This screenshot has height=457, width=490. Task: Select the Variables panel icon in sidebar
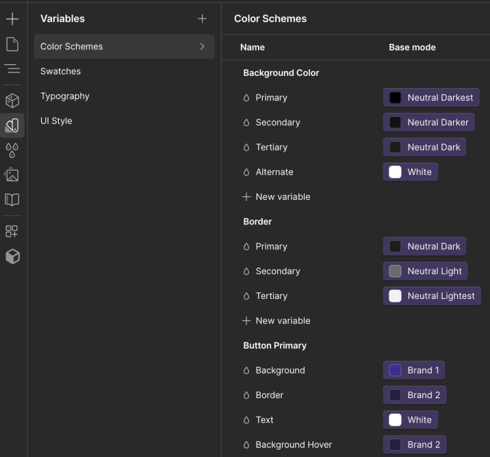click(x=12, y=125)
